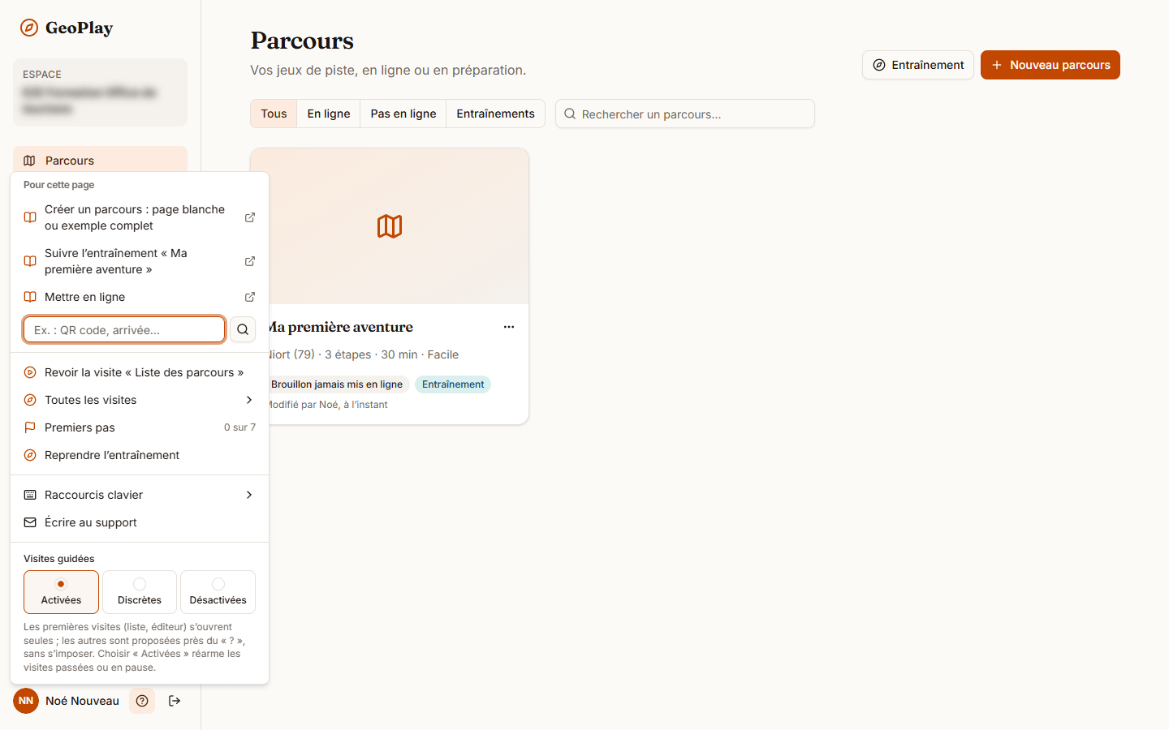Expand the 'Toutes les visites' submenu

point(140,400)
